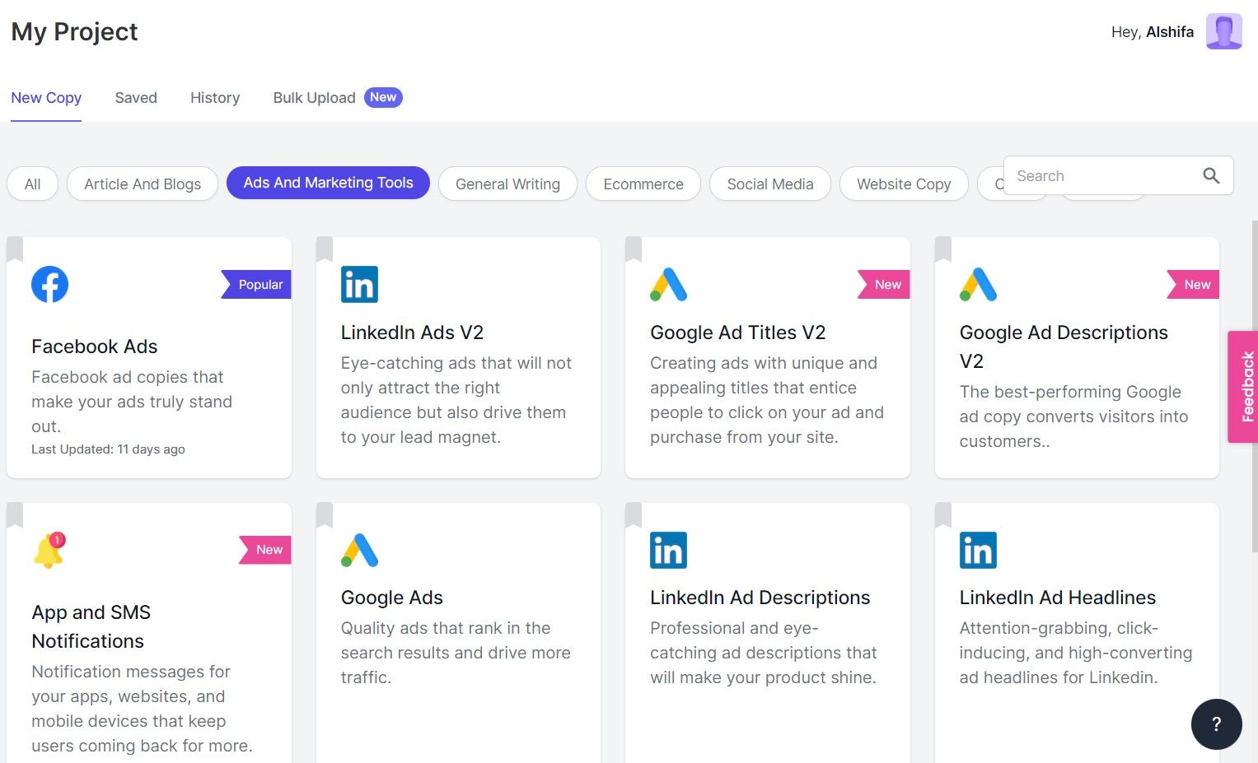Open the LinkedIn Ad Headlines title
The width and height of the screenshot is (1258, 763).
click(1057, 598)
